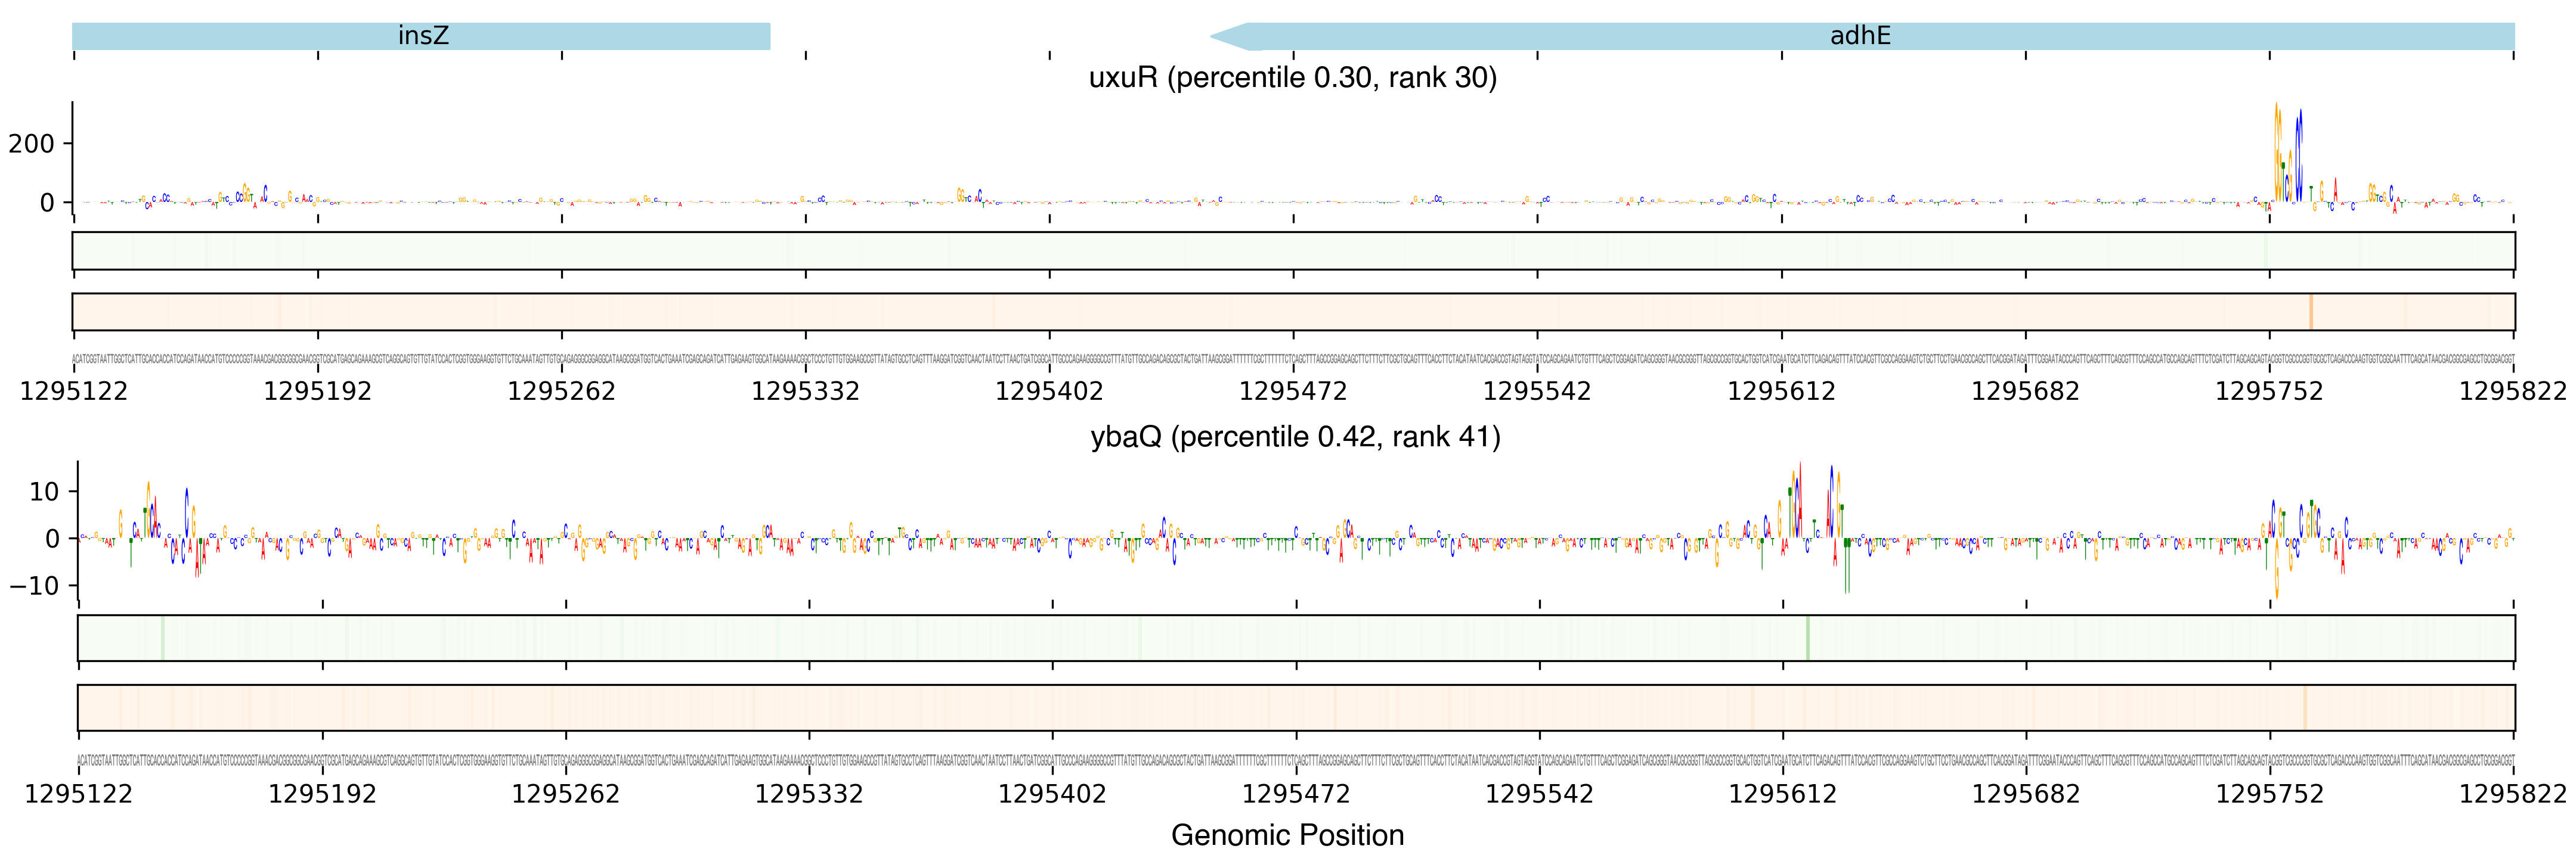Click the insZ gene annotation bar
The width and height of the screenshot is (2576, 858).
coord(421,36)
